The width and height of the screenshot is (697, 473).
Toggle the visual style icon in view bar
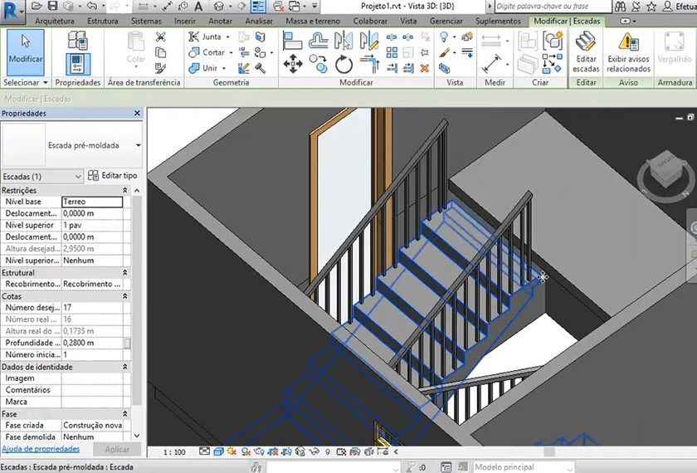(x=218, y=452)
